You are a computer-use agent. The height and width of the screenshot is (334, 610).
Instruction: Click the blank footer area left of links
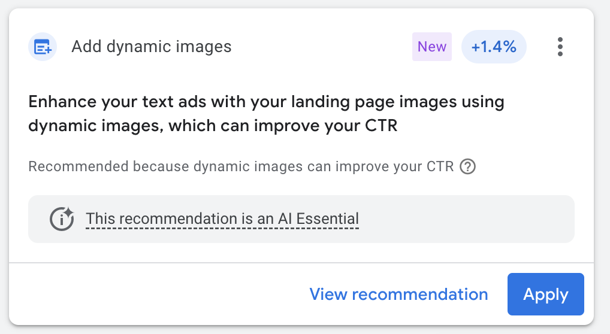point(150,294)
